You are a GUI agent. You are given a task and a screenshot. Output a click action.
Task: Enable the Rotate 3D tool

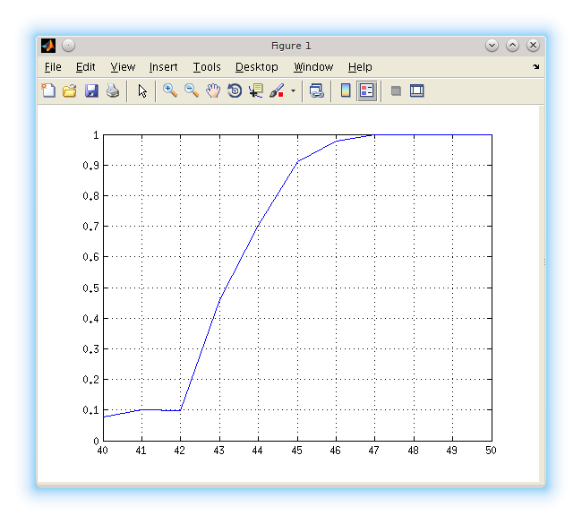[x=235, y=90]
